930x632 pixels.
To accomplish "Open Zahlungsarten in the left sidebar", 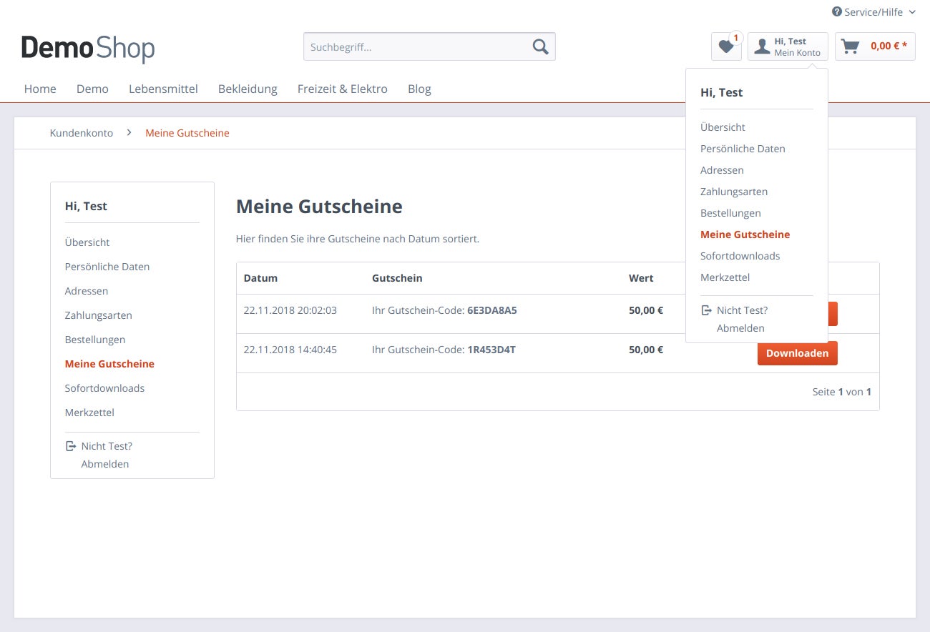I will click(99, 315).
